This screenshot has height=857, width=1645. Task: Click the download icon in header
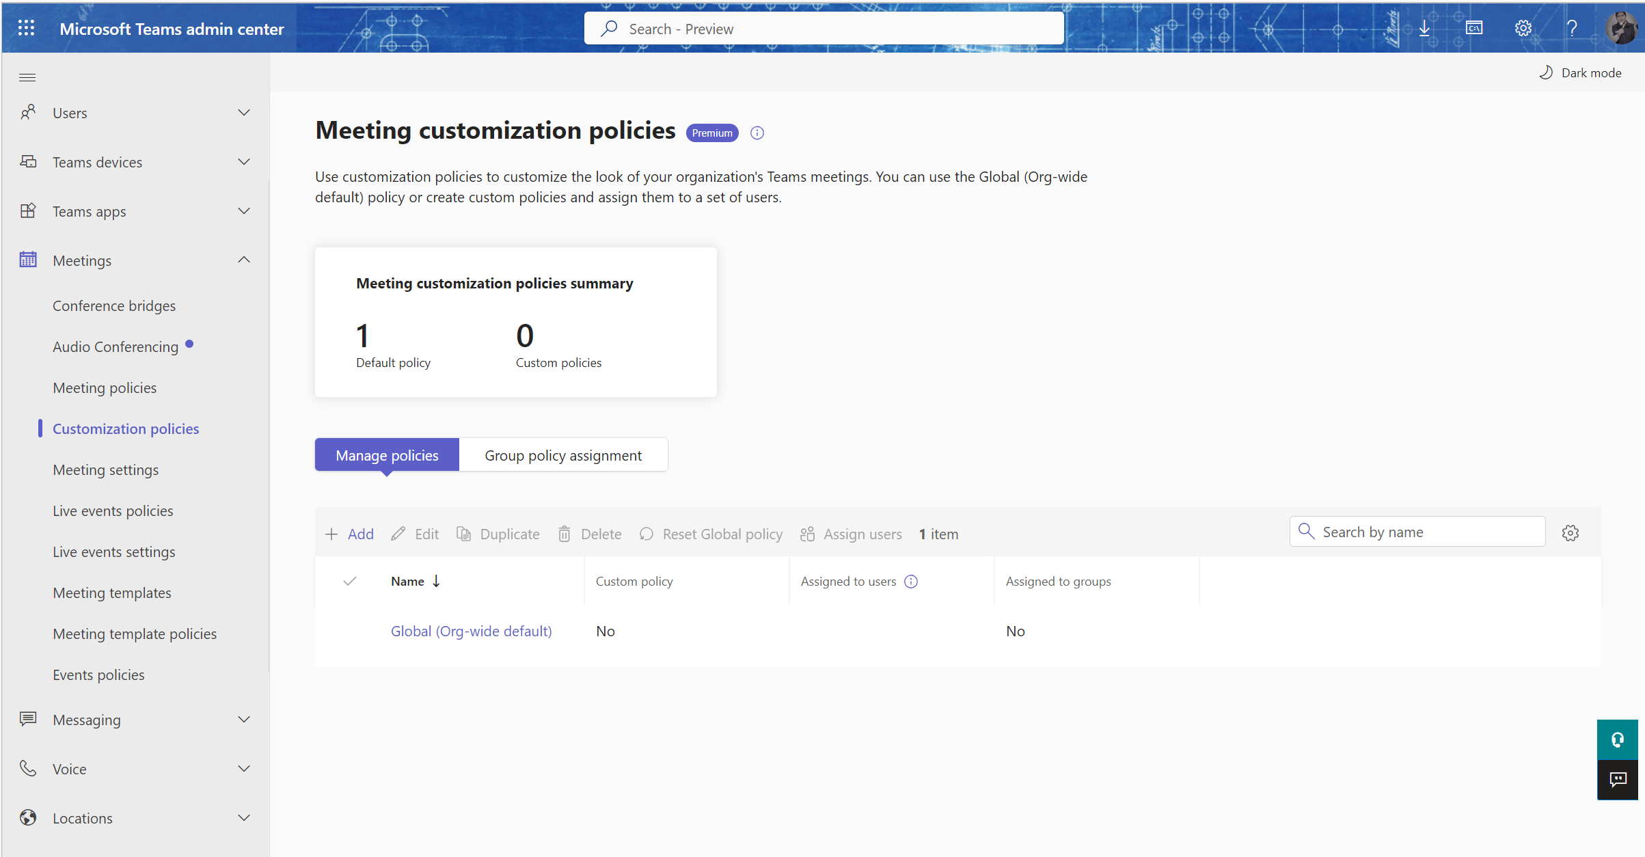coord(1424,28)
